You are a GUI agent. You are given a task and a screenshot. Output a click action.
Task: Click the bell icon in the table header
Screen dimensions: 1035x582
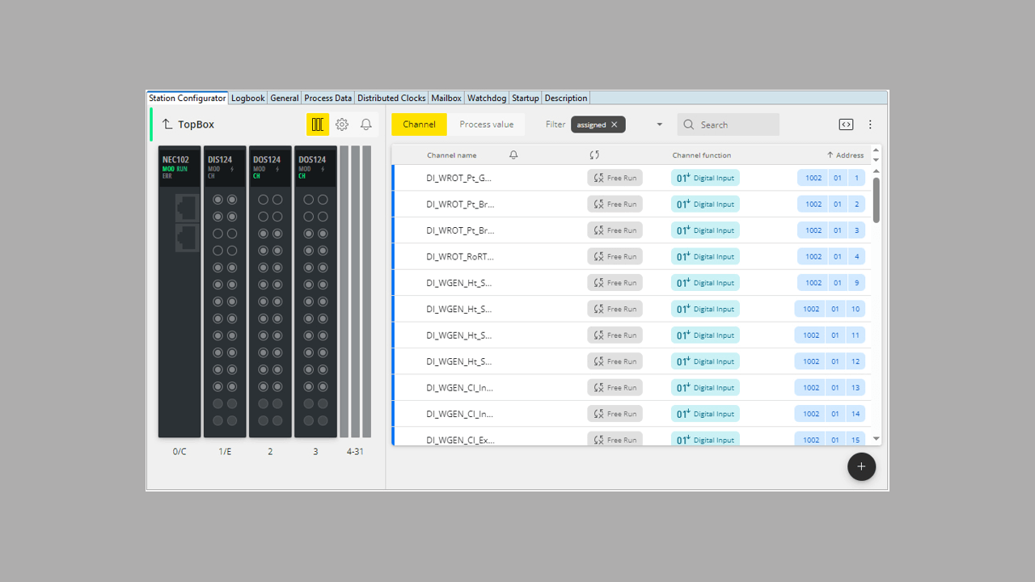[513, 154]
